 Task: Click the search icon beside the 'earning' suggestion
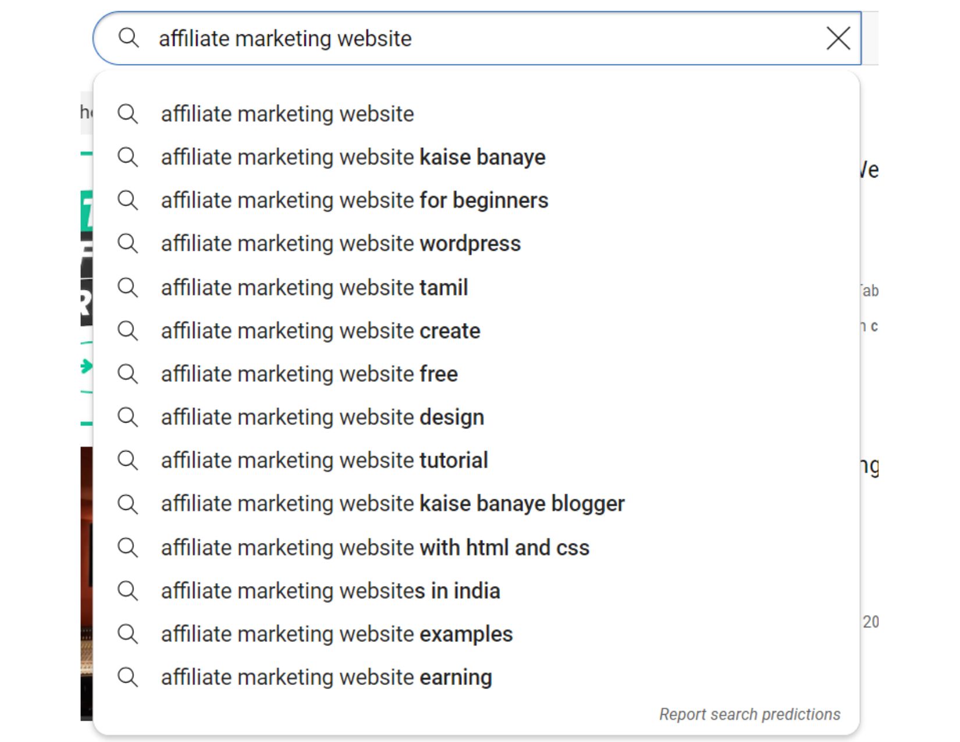[x=128, y=677]
